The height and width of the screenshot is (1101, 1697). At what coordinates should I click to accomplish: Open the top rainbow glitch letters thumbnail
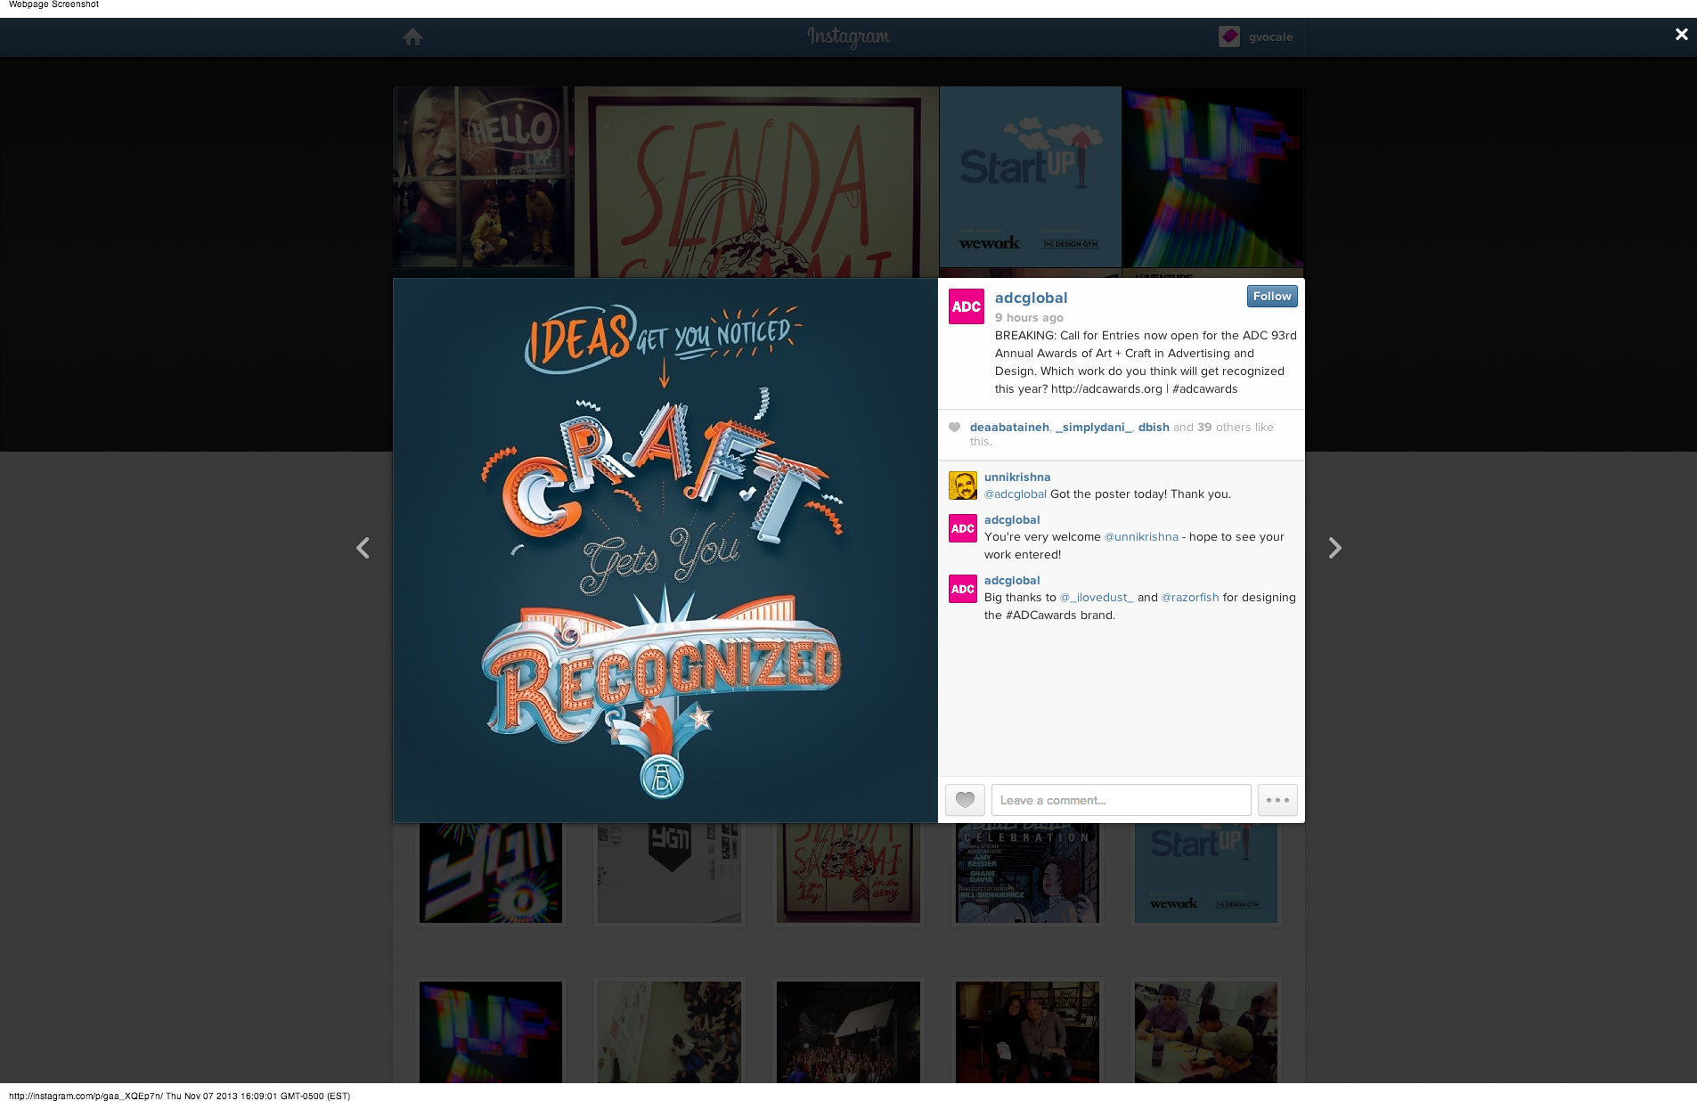click(1213, 176)
